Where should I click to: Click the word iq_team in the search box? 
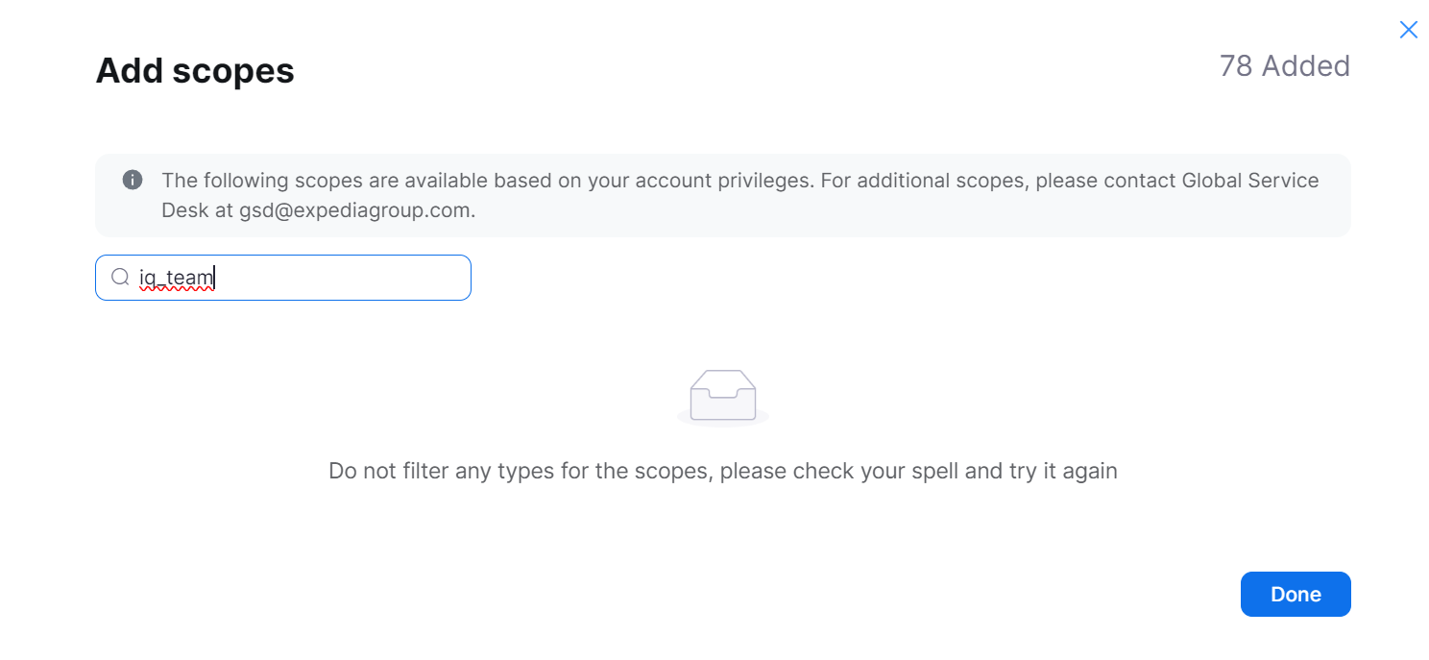tap(177, 279)
